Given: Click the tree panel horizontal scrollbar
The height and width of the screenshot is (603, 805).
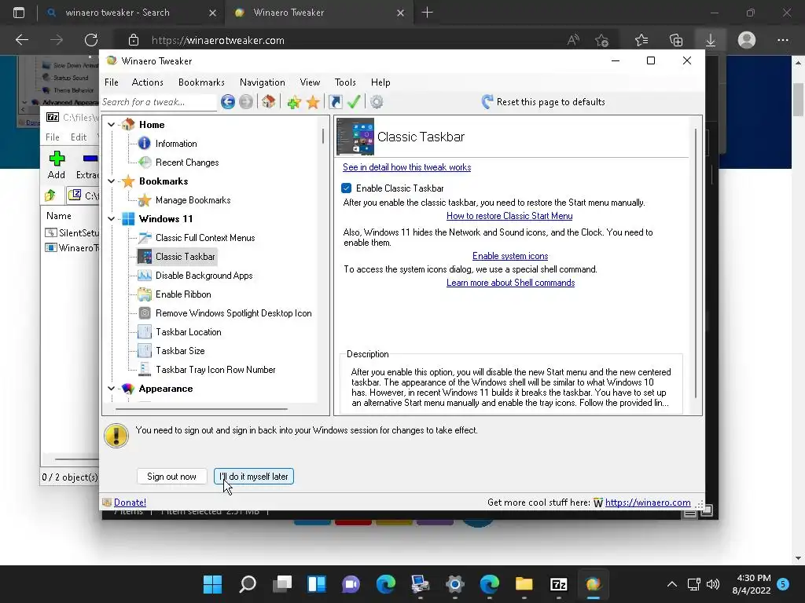Looking at the screenshot, I should click(201, 409).
